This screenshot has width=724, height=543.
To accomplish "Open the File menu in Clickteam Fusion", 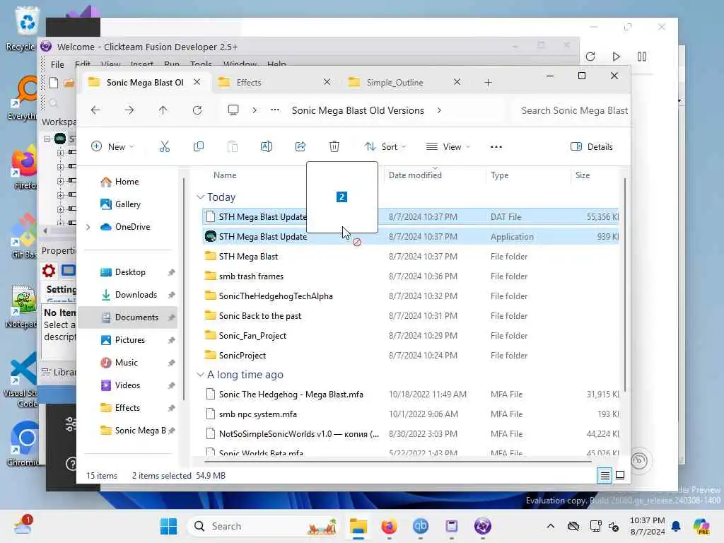I will pos(57,64).
